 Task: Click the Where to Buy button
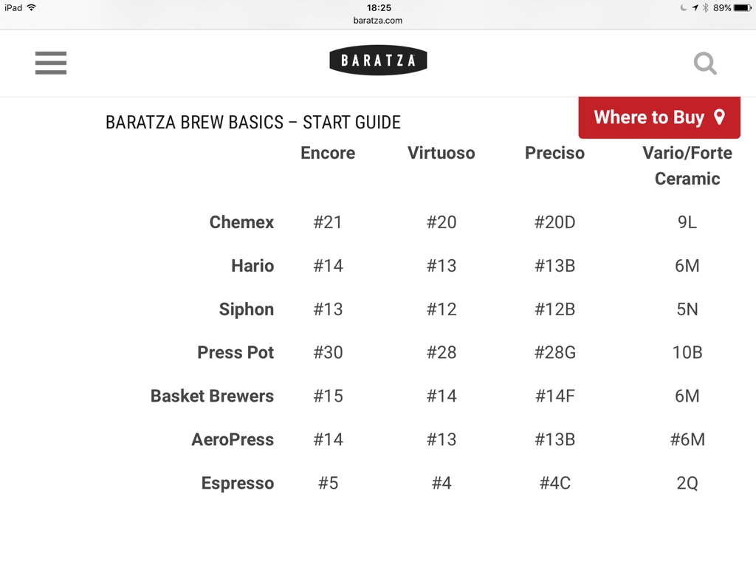click(650, 117)
